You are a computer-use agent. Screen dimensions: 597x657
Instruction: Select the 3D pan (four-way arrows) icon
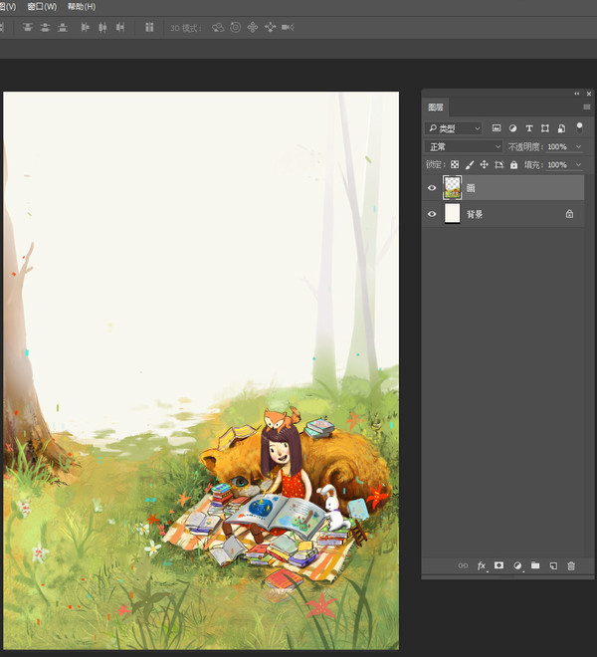[x=253, y=28]
